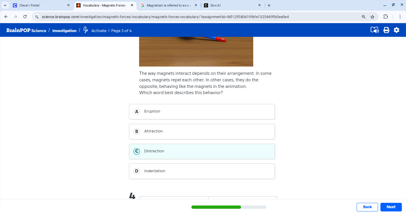The height and width of the screenshot is (215, 406).
Task: Click the address bar URL field
Action: coord(196,17)
